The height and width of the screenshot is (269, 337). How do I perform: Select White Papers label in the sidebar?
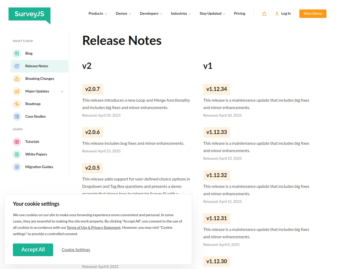pyautogui.click(x=36, y=154)
